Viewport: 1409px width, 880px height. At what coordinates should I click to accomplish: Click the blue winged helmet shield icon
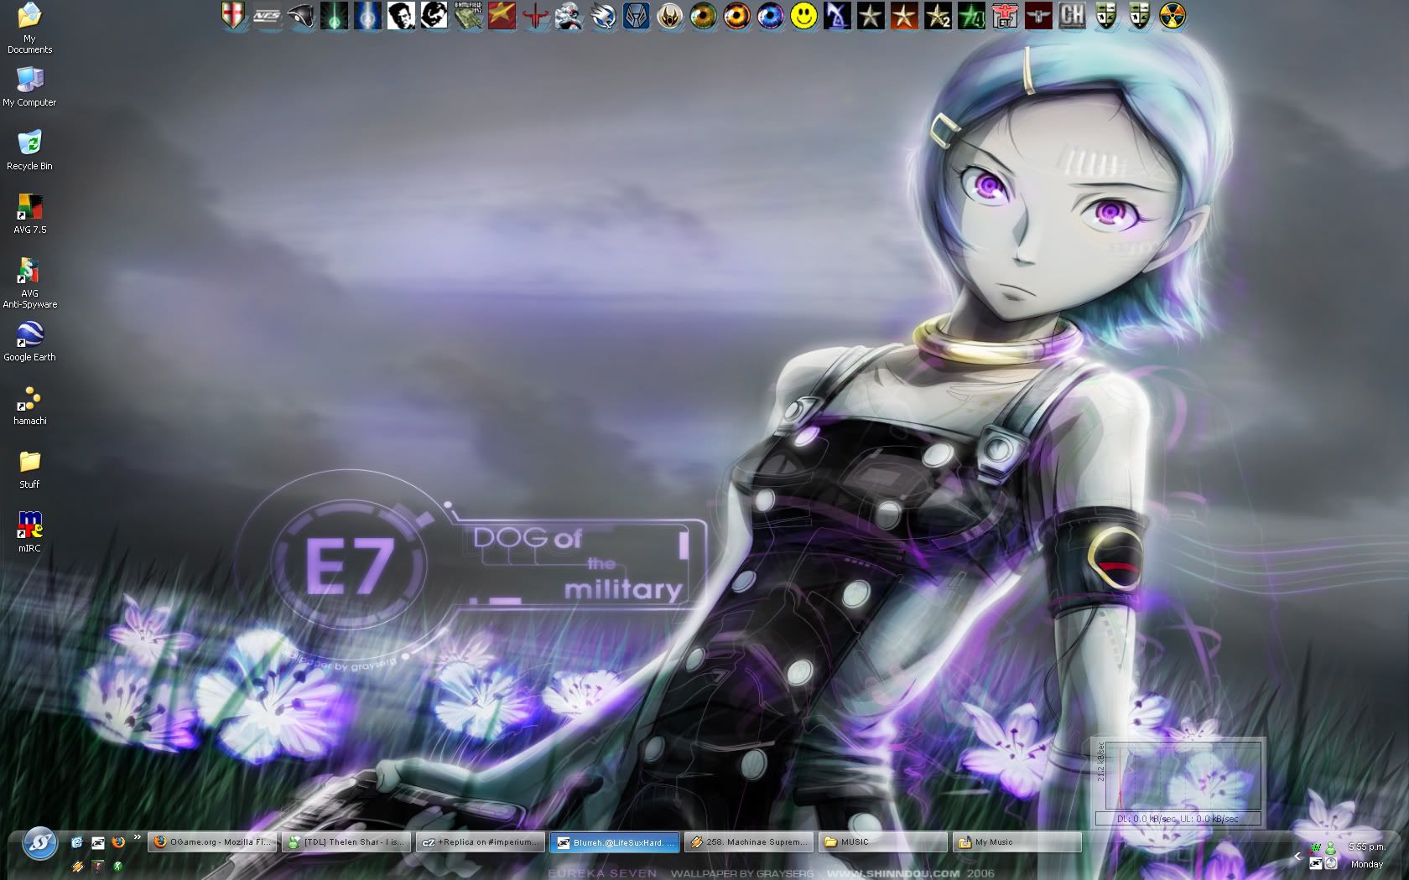tap(636, 16)
